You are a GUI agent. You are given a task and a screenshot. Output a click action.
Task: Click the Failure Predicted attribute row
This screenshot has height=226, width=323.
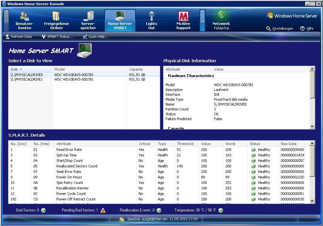point(237,119)
